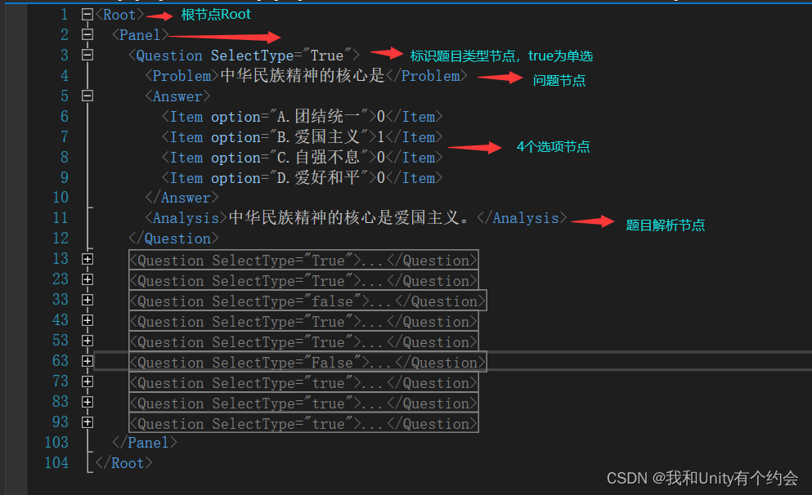Click collapsed Question block on line 43
Screen dimensions: 812x495
[303, 321]
